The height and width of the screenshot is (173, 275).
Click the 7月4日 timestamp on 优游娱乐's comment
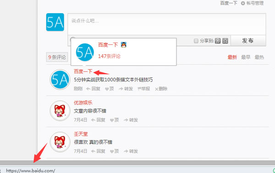(x=81, y=120)
